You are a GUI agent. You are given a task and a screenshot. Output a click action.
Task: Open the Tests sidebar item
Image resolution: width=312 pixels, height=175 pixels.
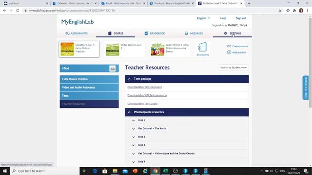click(x=89, y=96)
